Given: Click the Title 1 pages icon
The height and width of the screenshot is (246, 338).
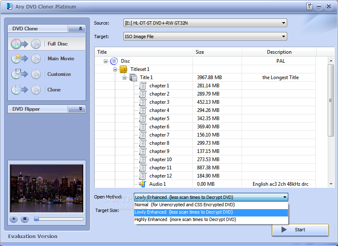Looking at the screenshot, I should click(133, 77).
